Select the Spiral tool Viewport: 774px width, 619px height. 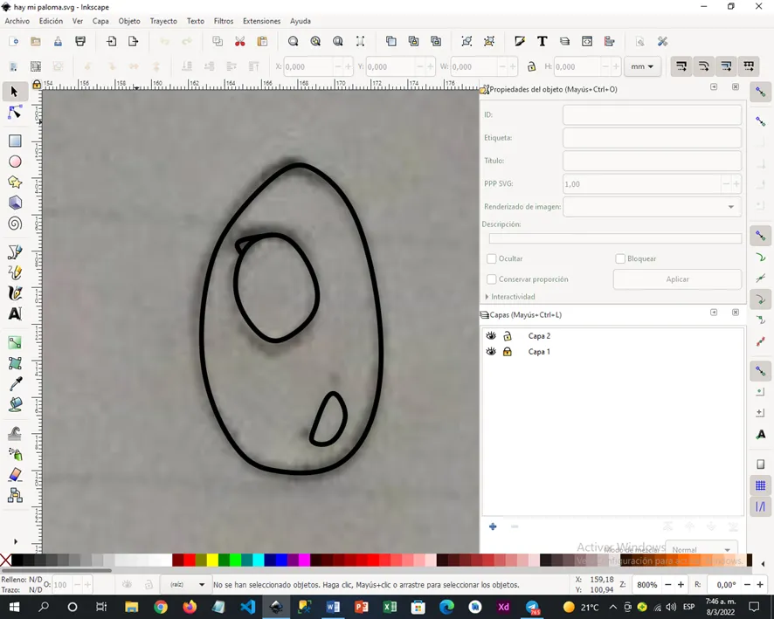pos(15,224)
